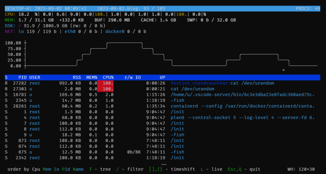Select process PID 27303

tap(20, 89)
